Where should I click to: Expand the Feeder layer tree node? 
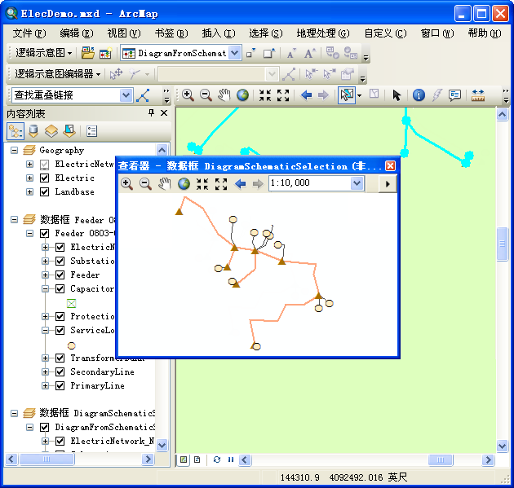47,275
